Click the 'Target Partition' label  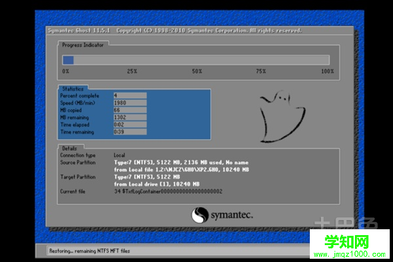click(78, 177)
